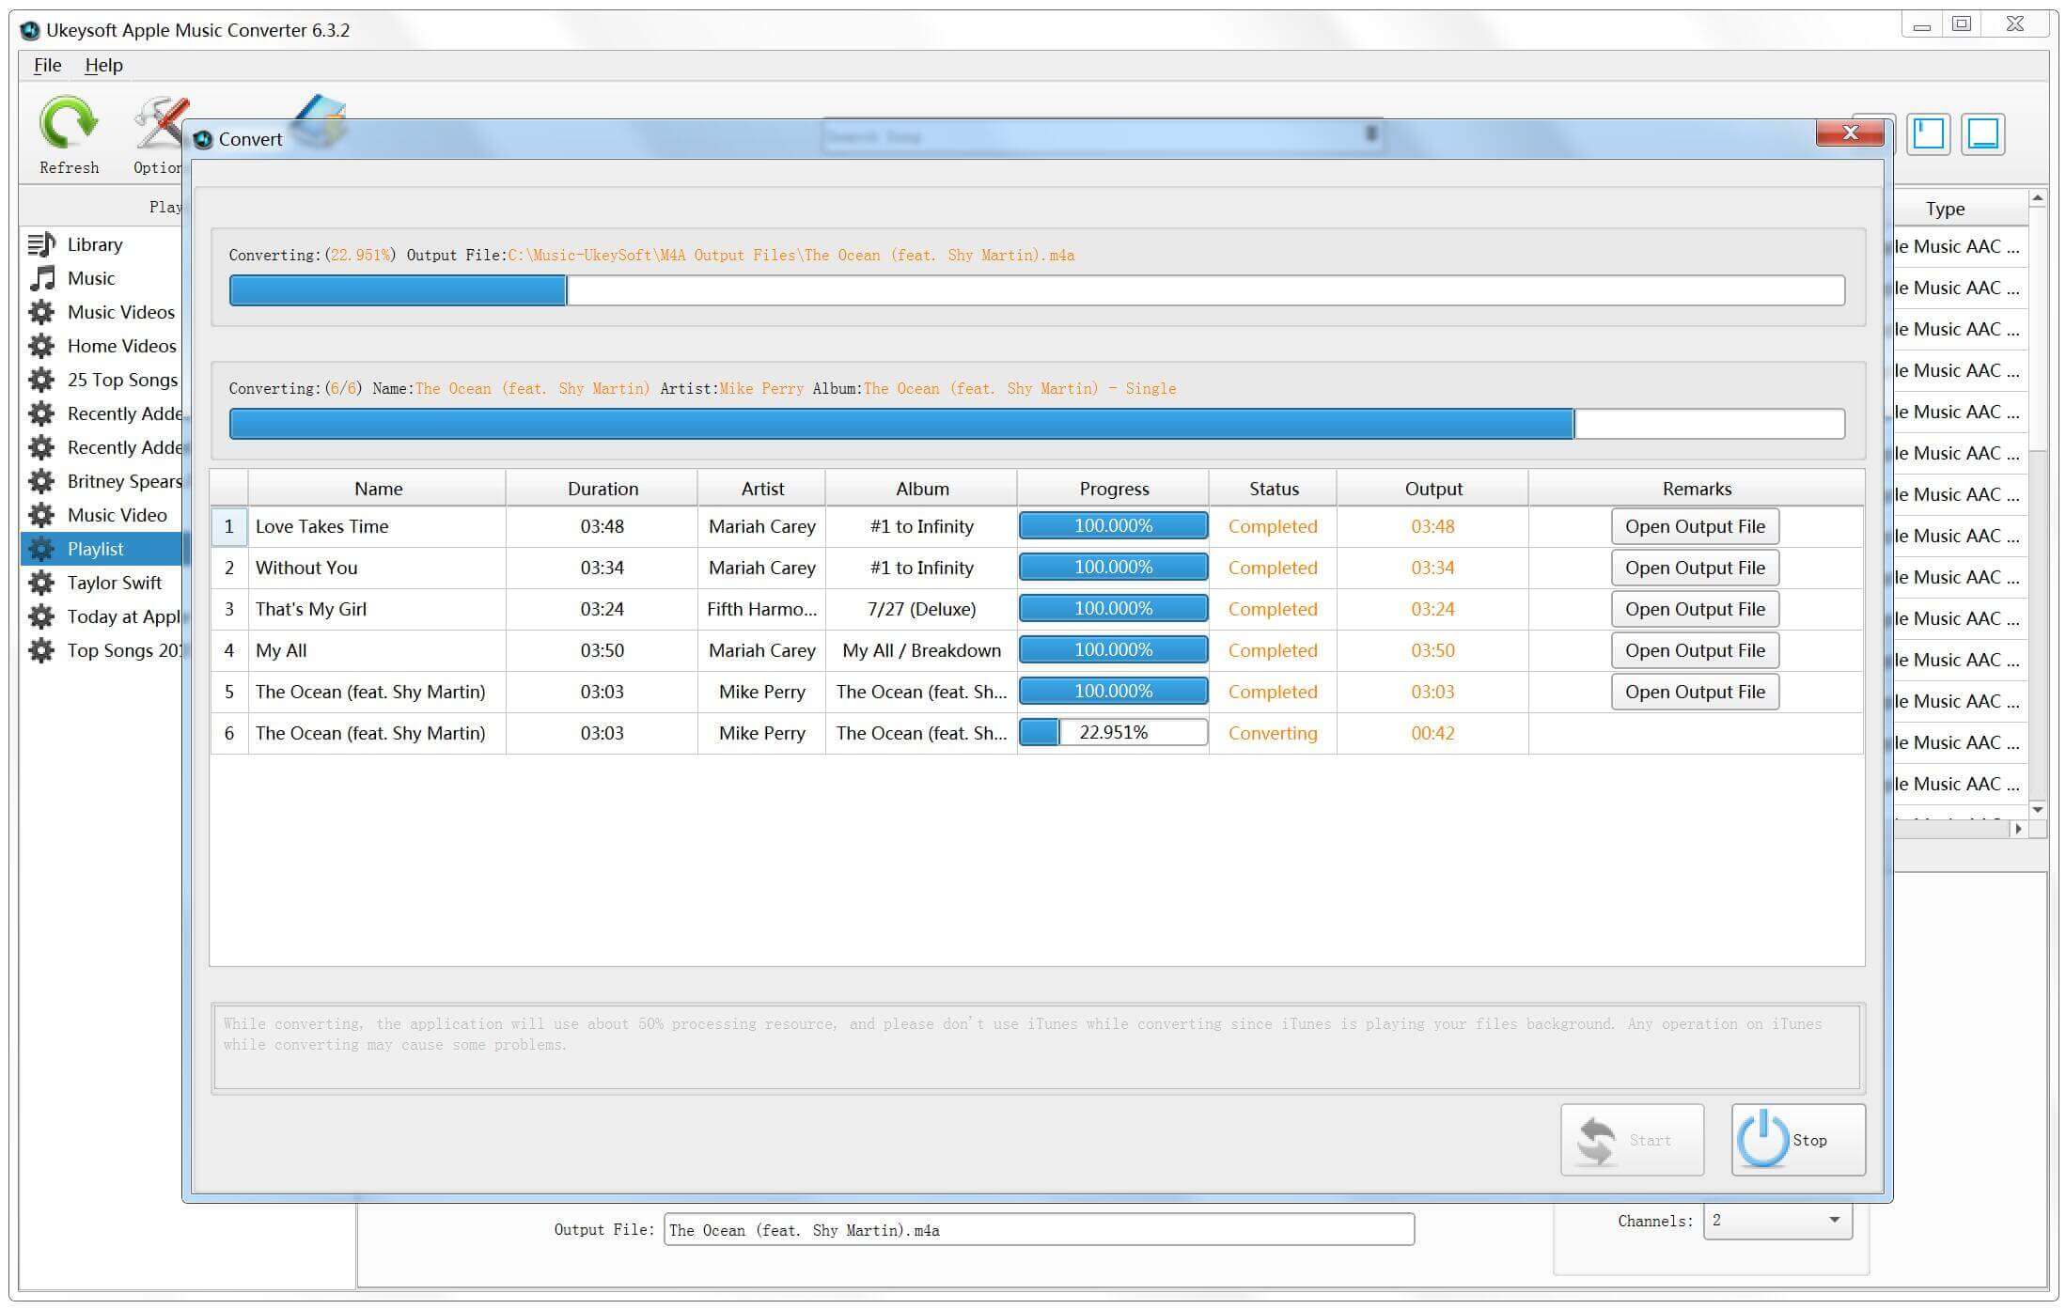
Task: Select the Music sidebar item
Action: pos(93,277)
